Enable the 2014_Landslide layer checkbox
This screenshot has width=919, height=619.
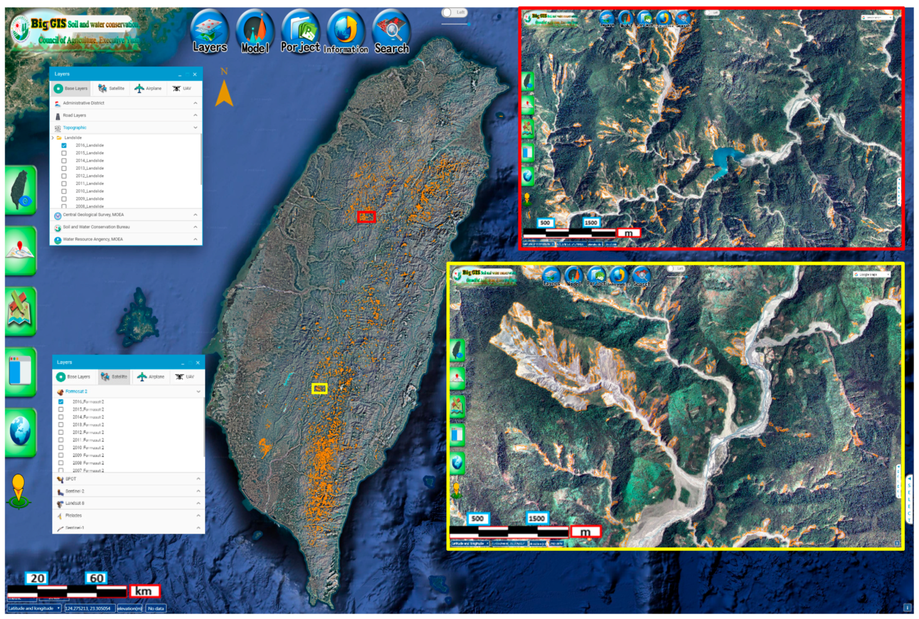pyautogui.click(x=64, y=161)
